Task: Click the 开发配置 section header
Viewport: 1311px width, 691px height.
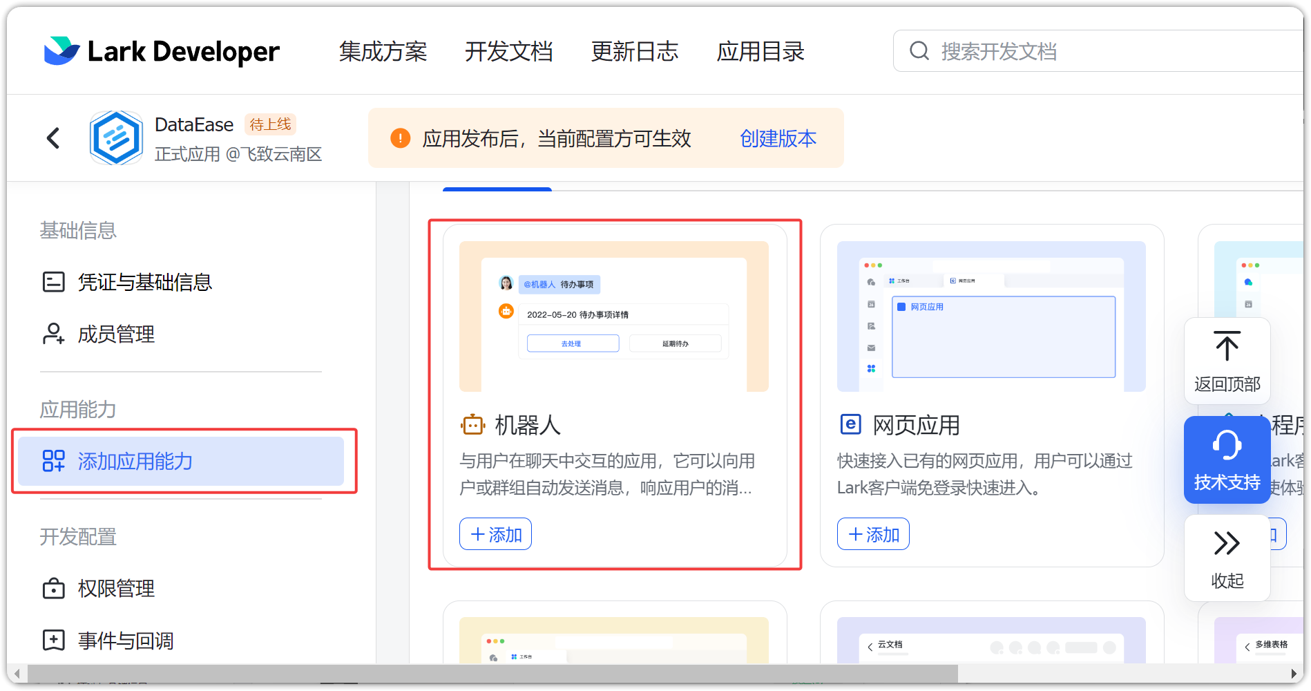Action: [x=78, y=536]
